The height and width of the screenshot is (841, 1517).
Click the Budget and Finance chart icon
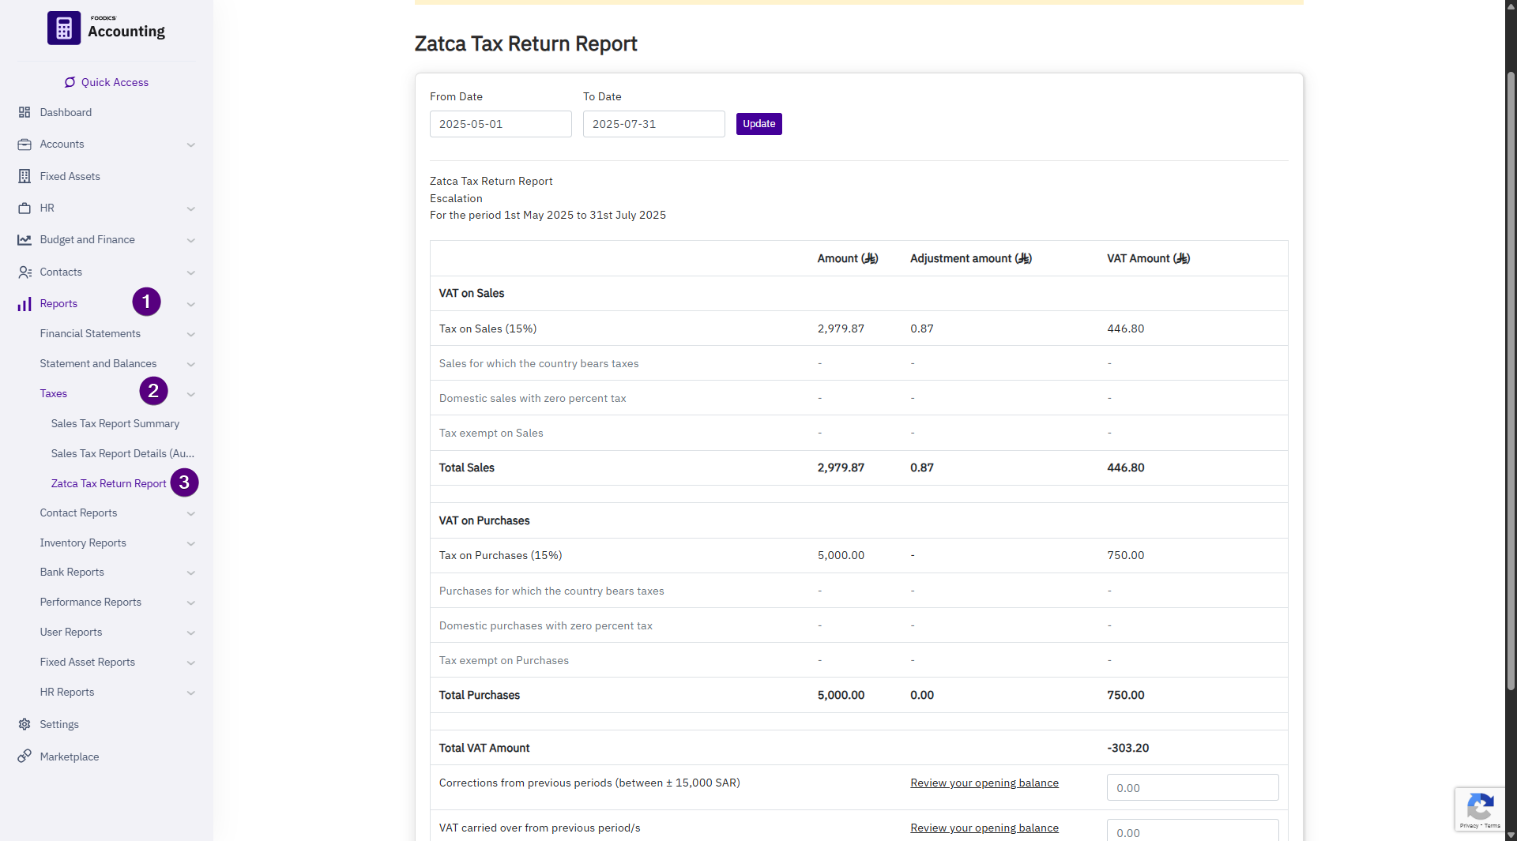pyautogui.click(x=24, y=240)
